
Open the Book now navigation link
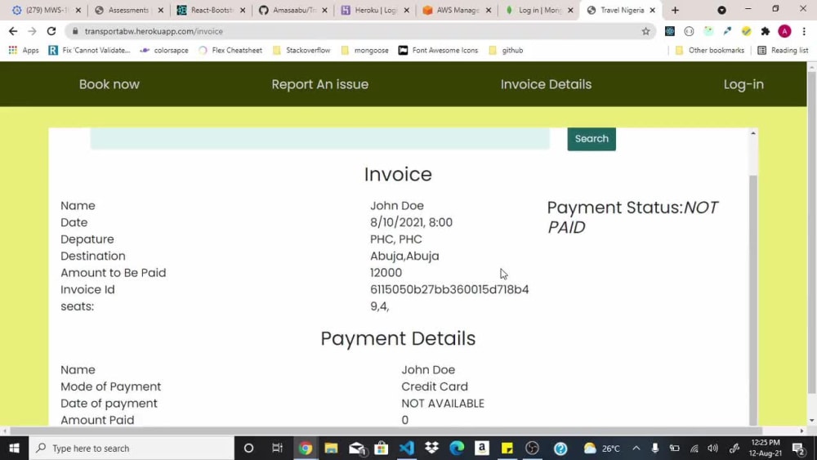point(109,84)
